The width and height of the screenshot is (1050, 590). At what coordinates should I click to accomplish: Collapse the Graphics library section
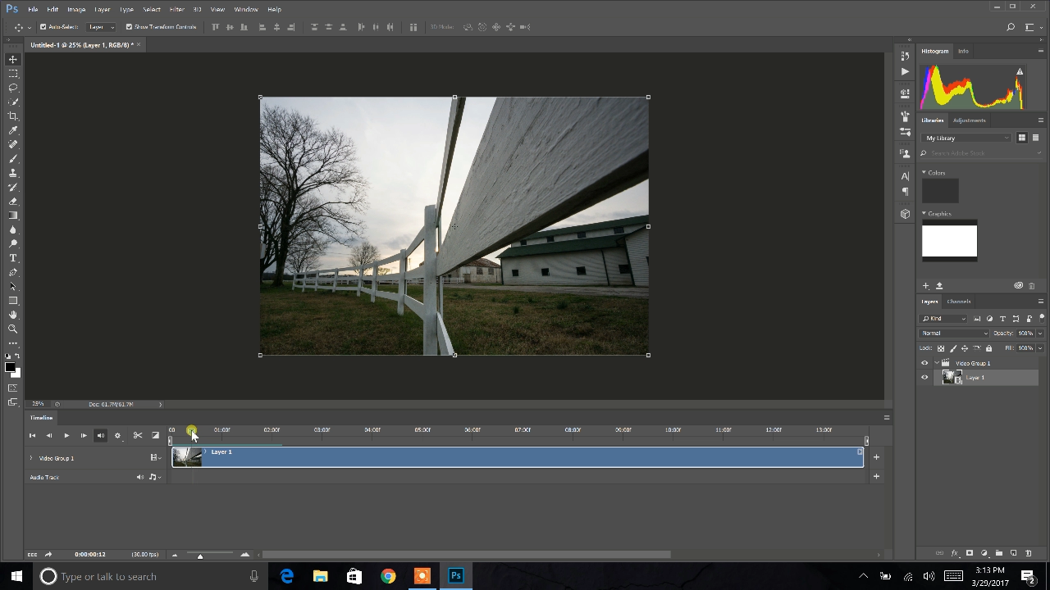point(924,214)
